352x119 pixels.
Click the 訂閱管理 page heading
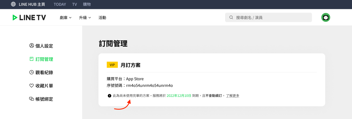point(113,44)
